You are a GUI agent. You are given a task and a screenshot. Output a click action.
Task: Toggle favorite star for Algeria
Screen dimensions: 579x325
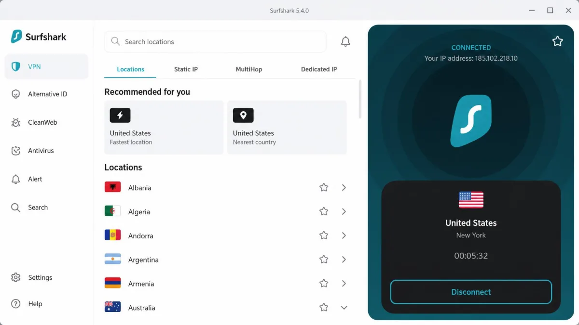click(x=324, y=211)
